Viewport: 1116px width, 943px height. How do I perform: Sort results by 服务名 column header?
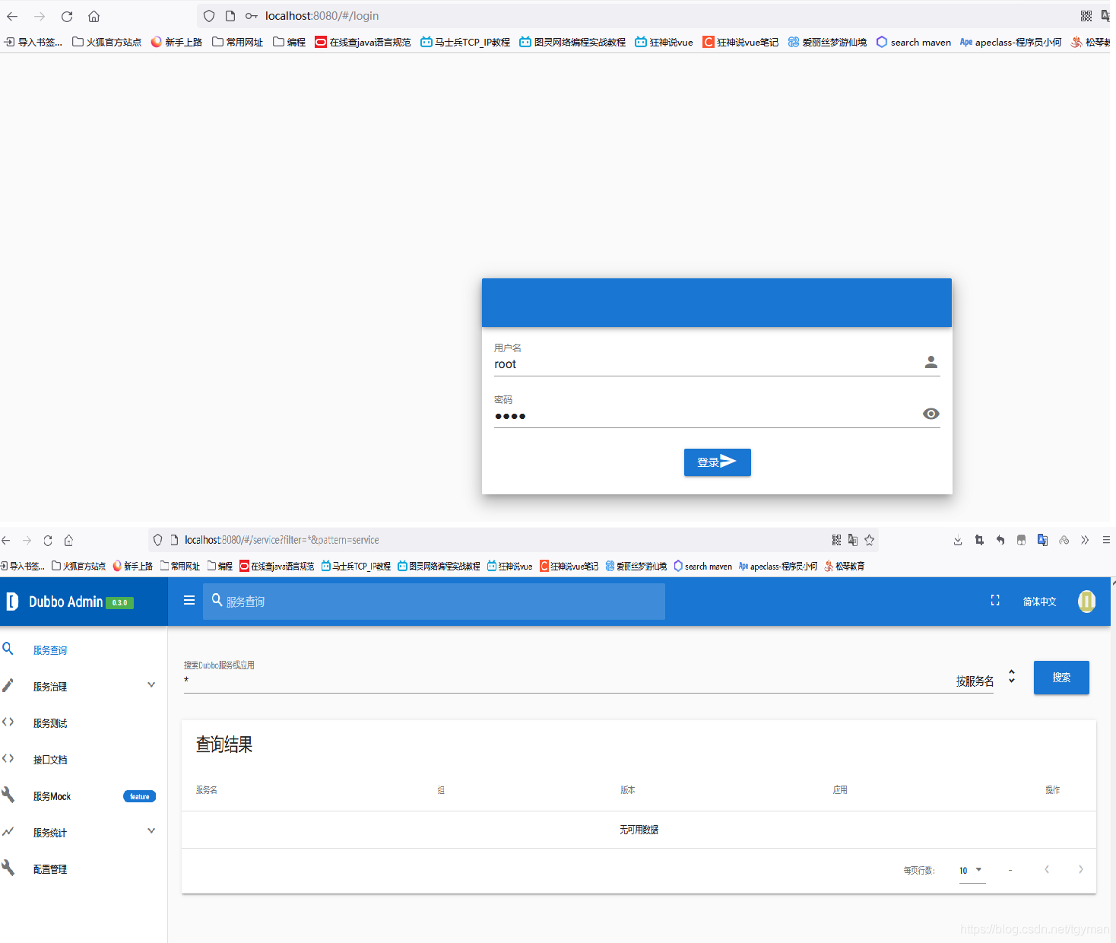pyautogui.click(x=207, y=790)
